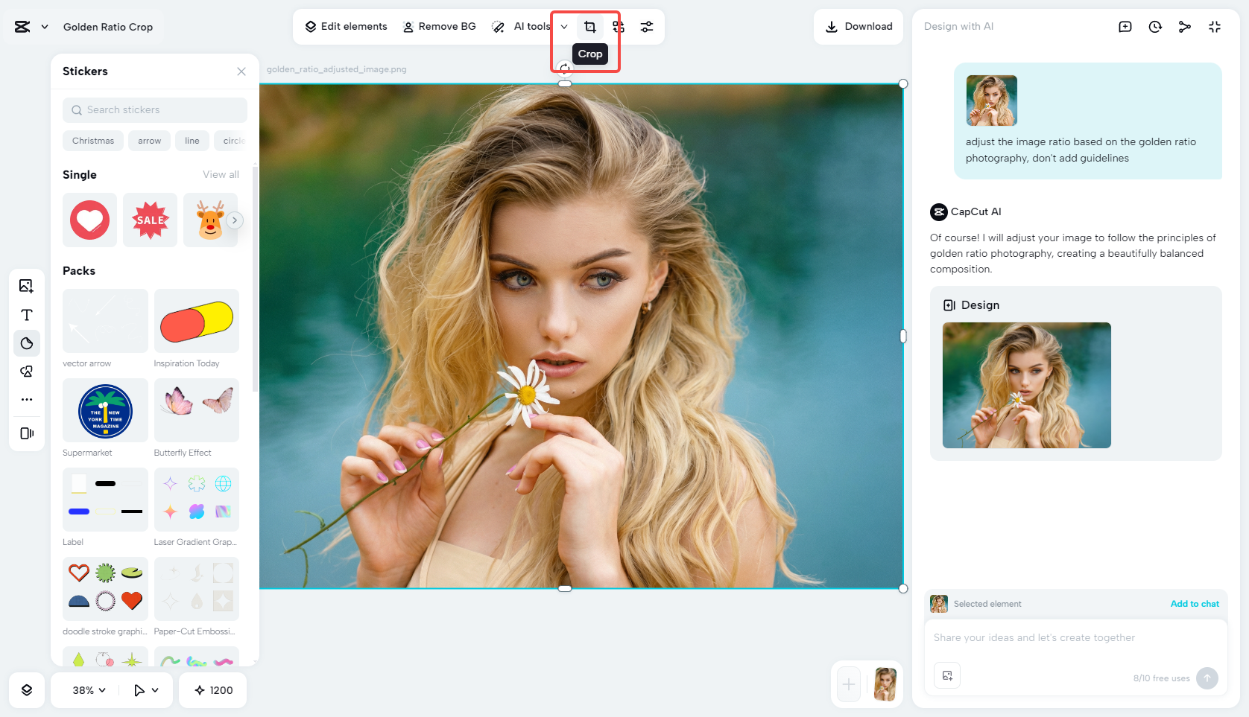Open the chat history clock icon

coord(1155,27)
